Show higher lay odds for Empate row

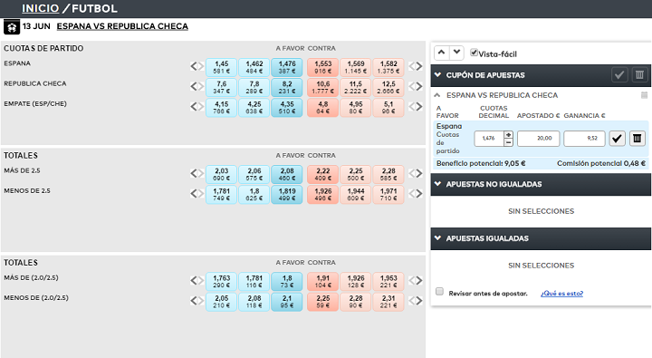tap(419, 107)
